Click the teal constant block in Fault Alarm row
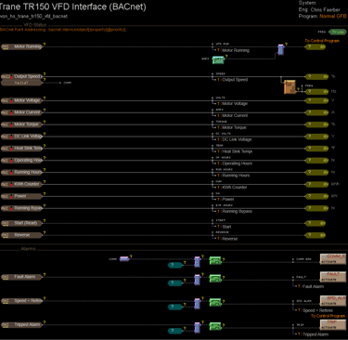This screenshot has height=340, width=348. (x=175, y=282)
